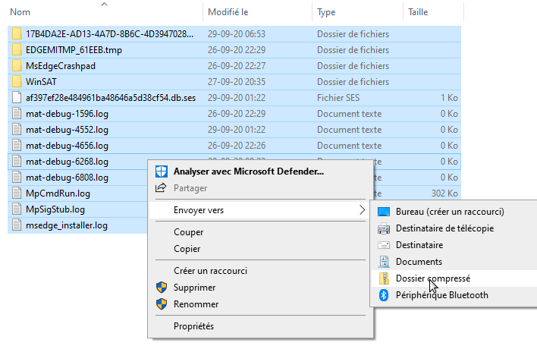Click the Documents icon in submenu
The image size is (537, 346).
point(384,262)
